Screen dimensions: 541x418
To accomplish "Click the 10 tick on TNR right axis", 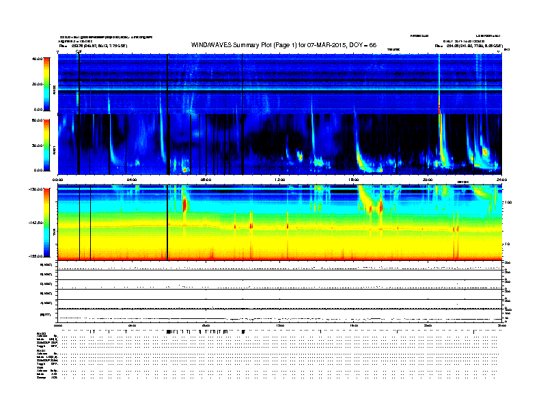I will (x=507, y=245).
